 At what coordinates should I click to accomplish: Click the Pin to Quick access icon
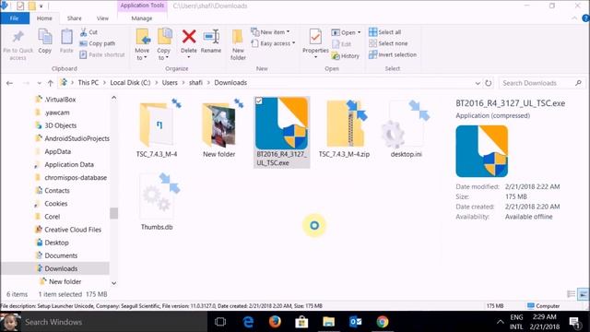(x=18, y=37)
